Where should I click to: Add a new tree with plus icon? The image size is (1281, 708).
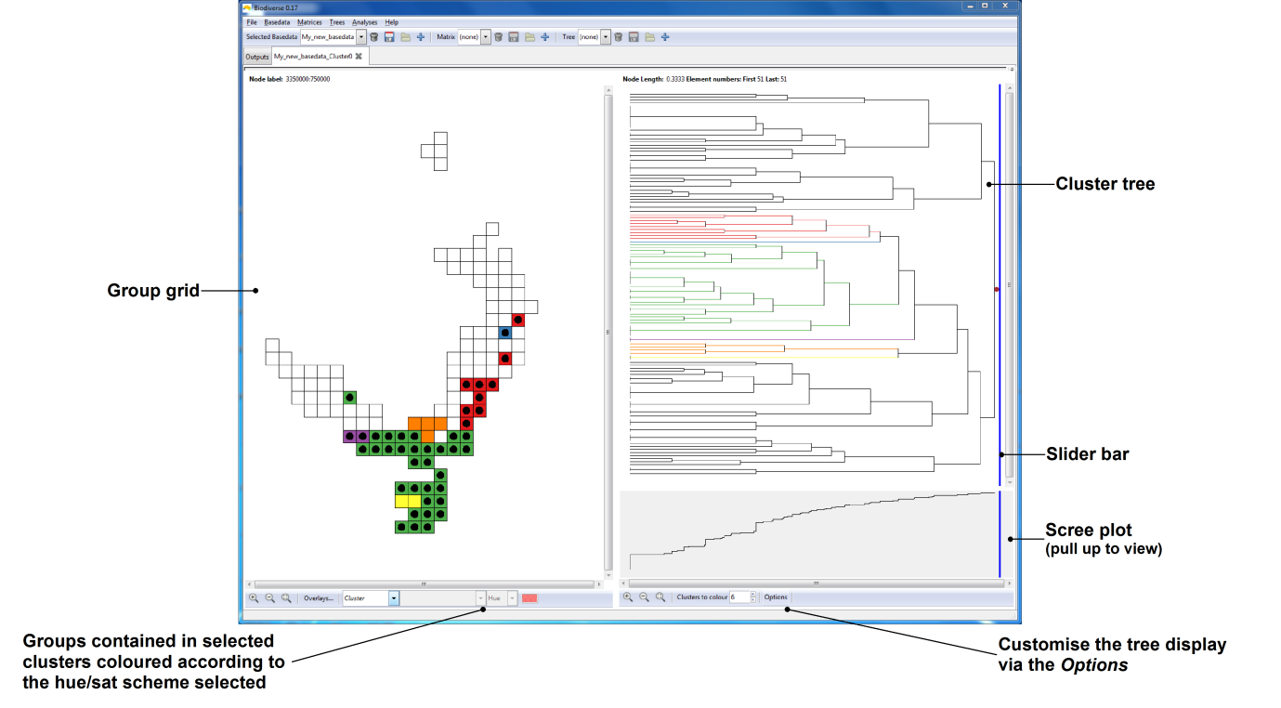point(665,37)
